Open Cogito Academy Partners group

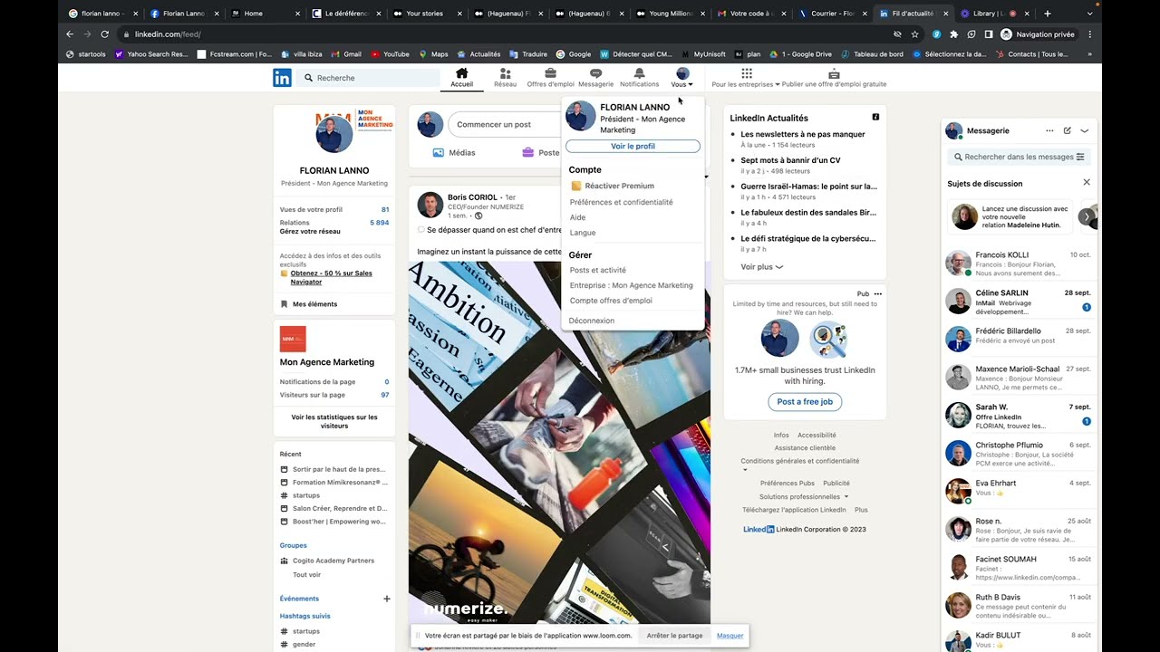point(333,561)
